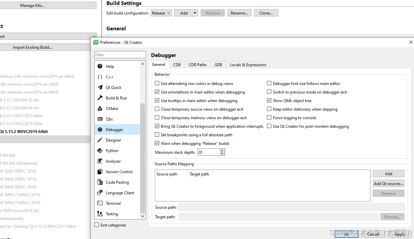Open the Release build configuration dropdown
The width and height of the screenshot is (414, 239).
click(161, 13)
